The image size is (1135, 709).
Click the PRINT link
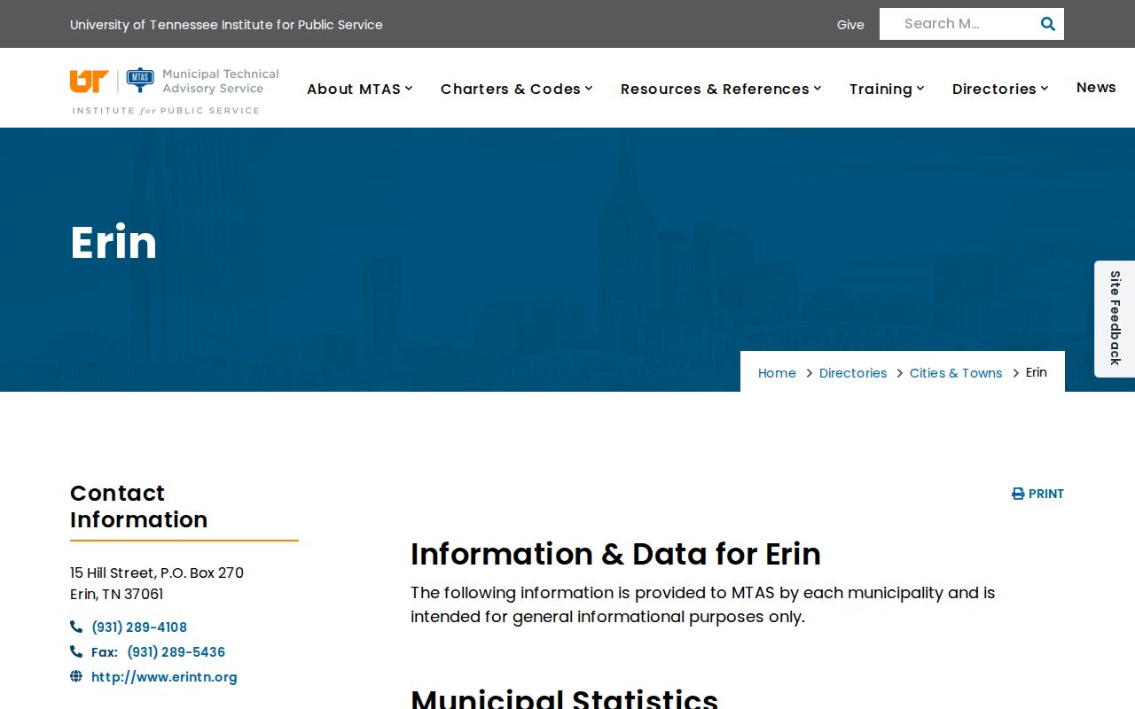point(1037,494)
